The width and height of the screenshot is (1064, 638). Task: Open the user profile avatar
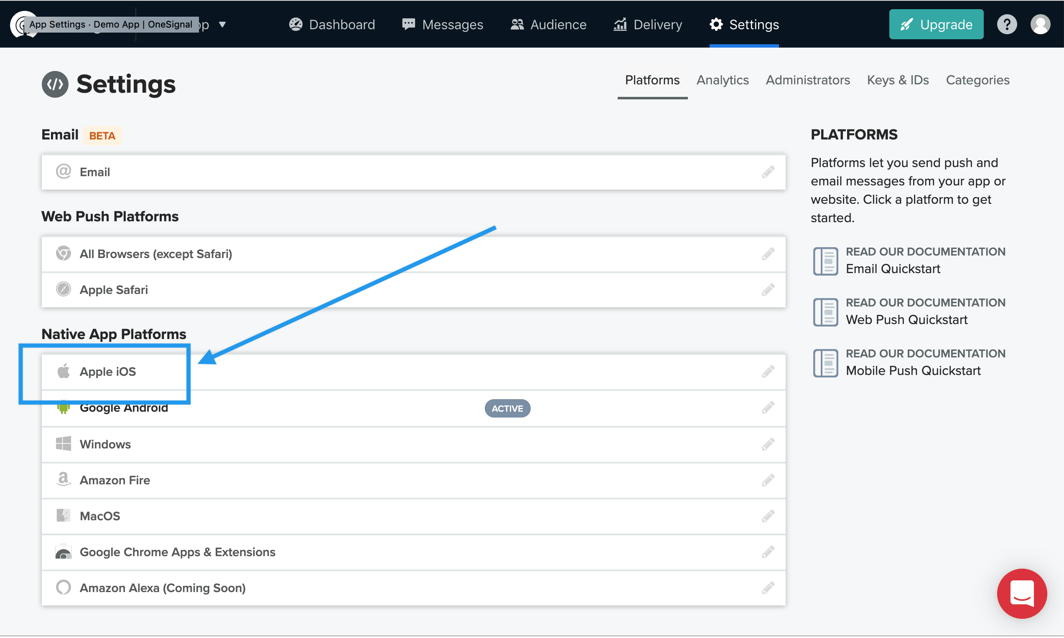pyautogui.click(x=1040, y=25)
